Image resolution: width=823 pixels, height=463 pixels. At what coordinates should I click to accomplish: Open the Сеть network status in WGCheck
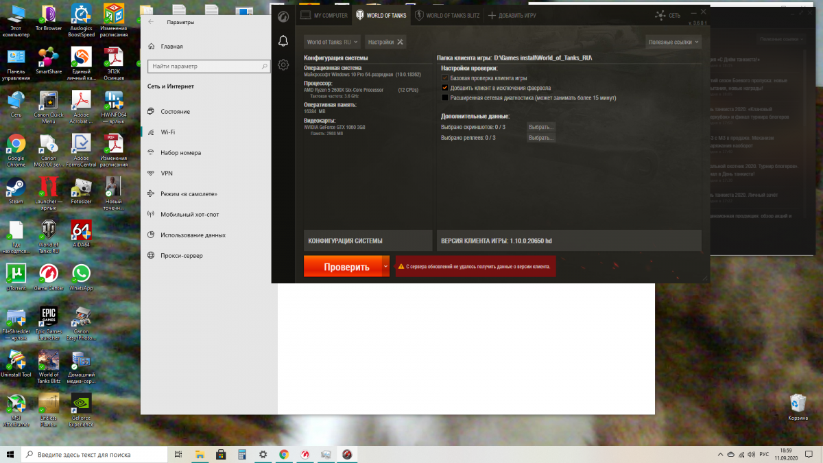coord(668,15)
